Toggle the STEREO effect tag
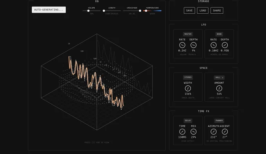This screenshot has height=154, width=266. coord(188,77)
